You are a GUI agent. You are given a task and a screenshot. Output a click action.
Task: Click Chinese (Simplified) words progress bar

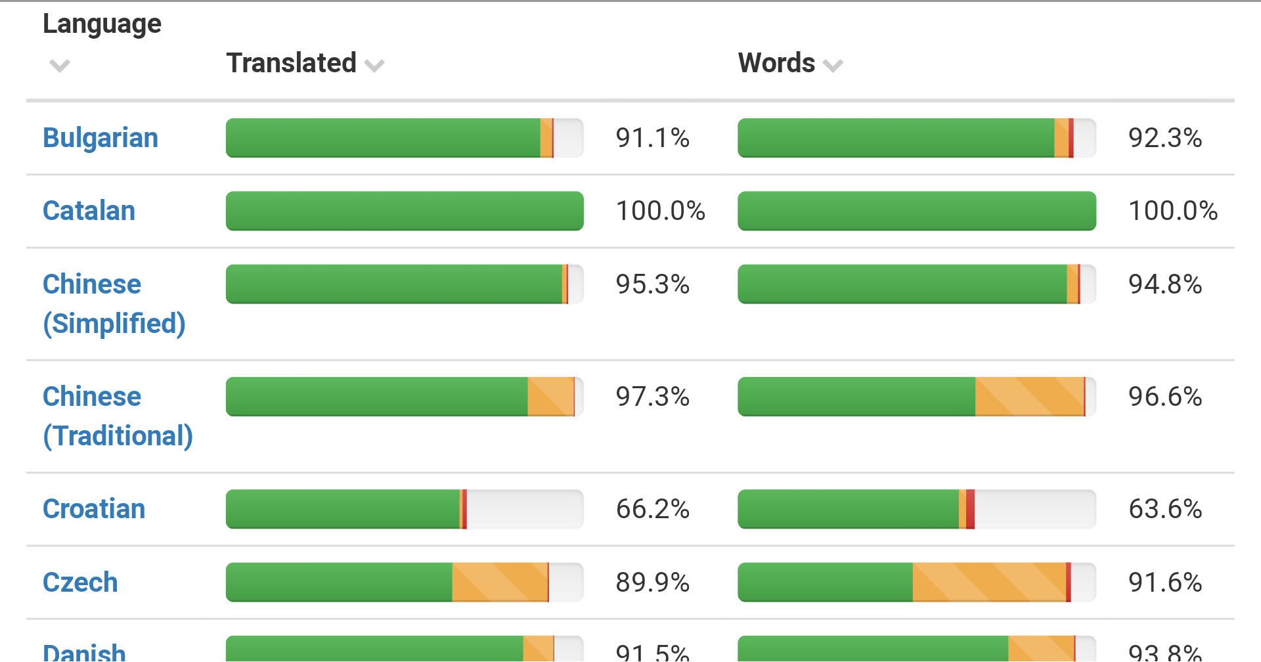pyautogui.click(x=916, y=284)
